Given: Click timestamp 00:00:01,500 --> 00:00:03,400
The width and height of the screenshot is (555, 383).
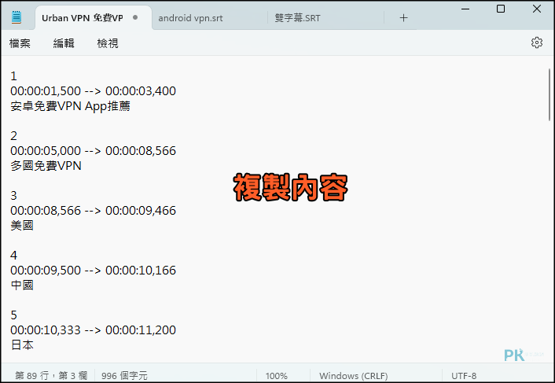Looking at the screenshot, I should pos(93,91).
